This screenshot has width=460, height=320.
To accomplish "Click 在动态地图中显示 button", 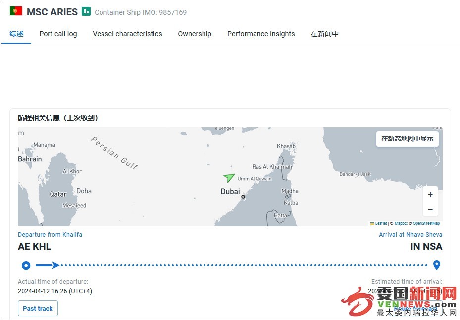I will pos(407,139).
